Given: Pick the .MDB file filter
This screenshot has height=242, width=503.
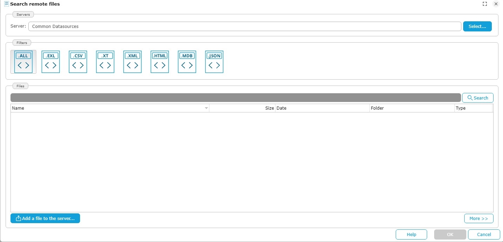Looking at the screenshot, I should (187, 62).
